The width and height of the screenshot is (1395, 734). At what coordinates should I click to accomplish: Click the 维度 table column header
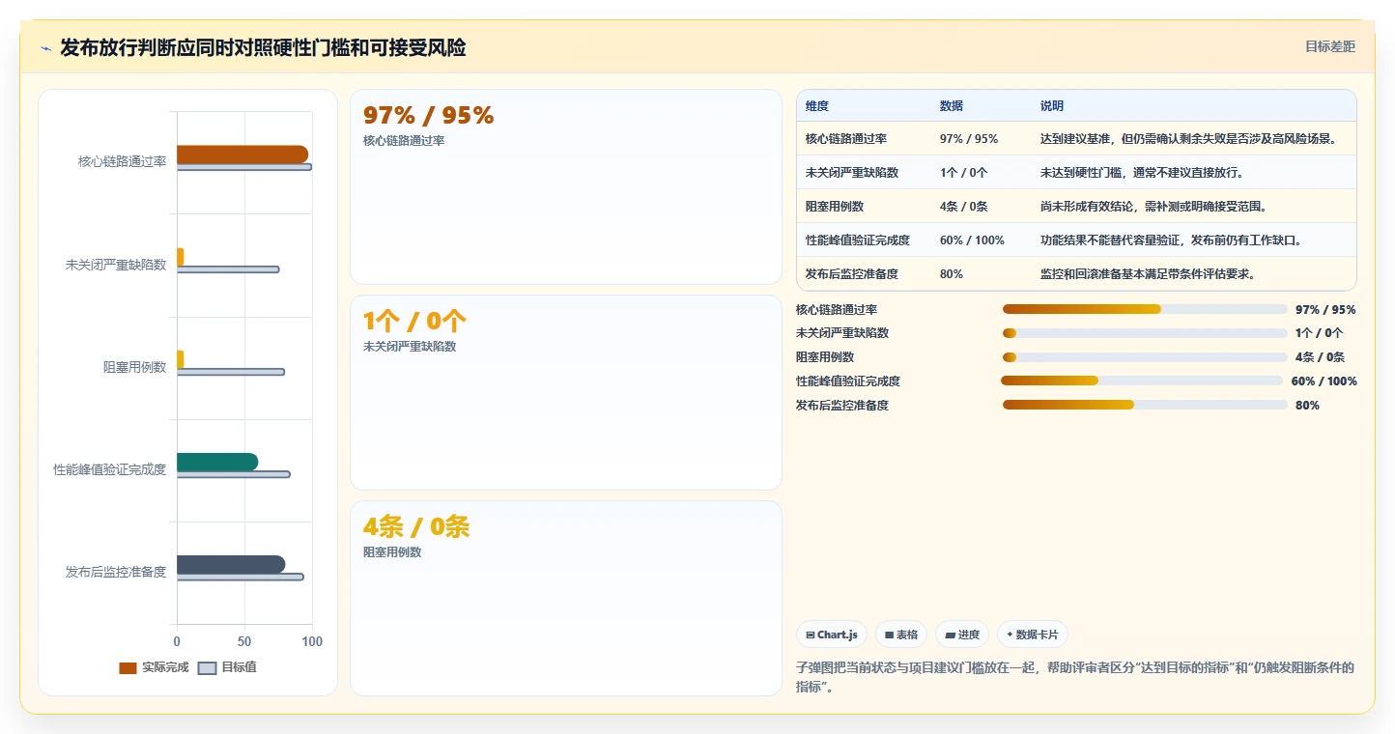pos(817,106)
